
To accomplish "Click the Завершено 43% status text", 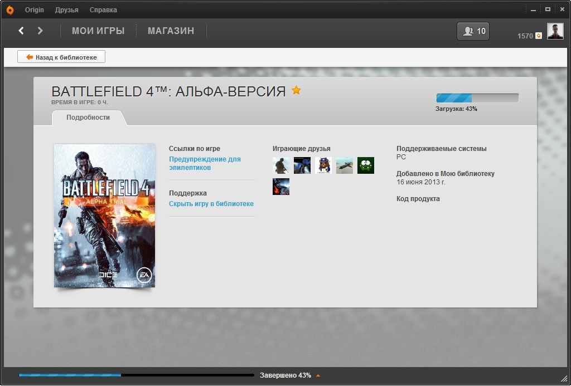I will (285, 375).
